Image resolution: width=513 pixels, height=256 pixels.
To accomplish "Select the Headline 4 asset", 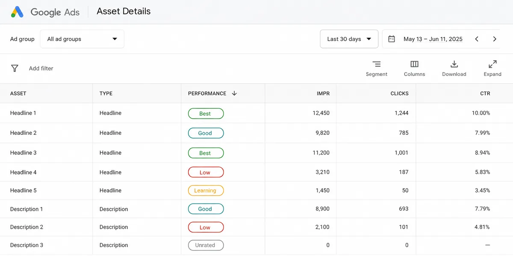I will pyautogui.click(x=23, y=172).
